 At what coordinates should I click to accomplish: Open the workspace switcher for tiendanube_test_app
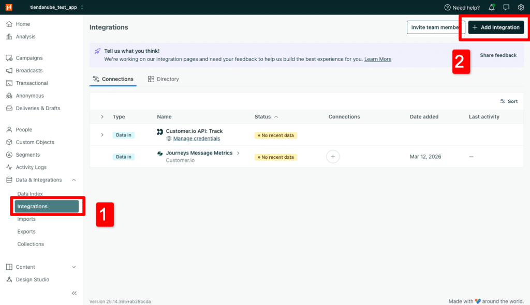(x=56, y=7)
